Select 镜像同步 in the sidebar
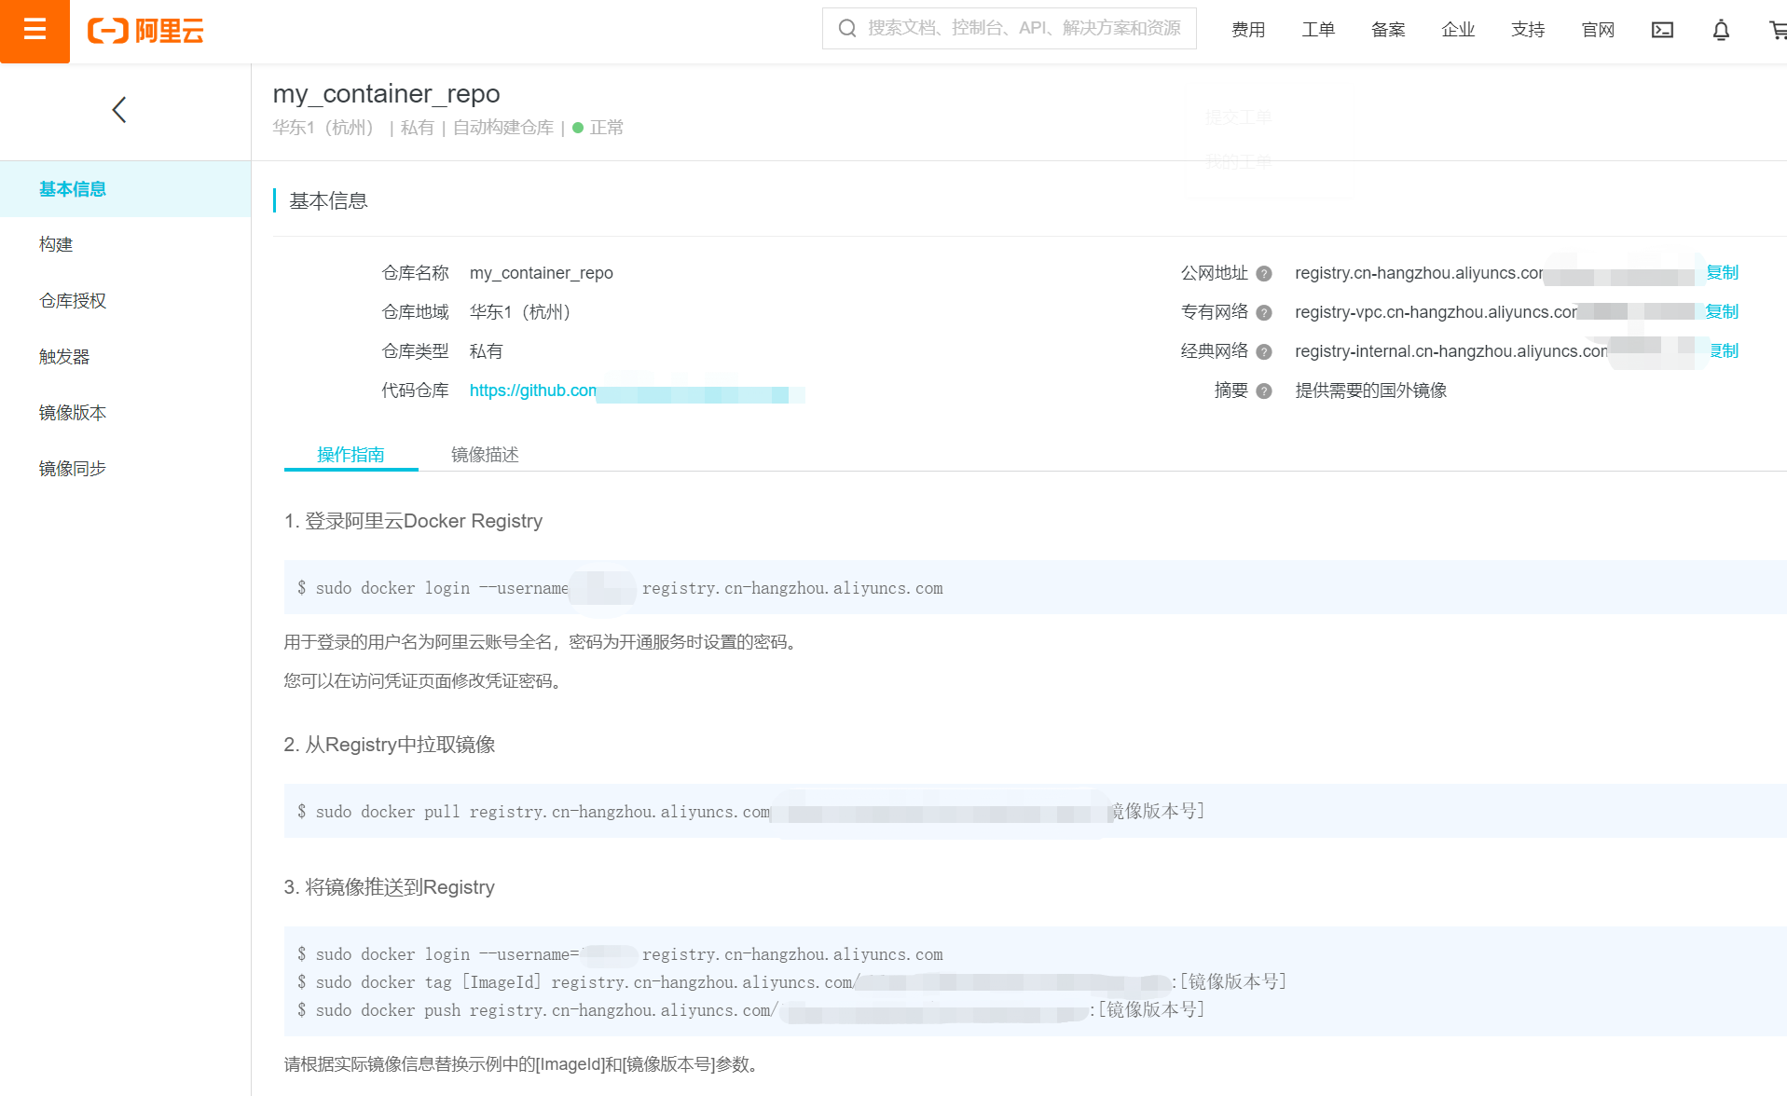 pyautogui.click(x=125, y=468)
